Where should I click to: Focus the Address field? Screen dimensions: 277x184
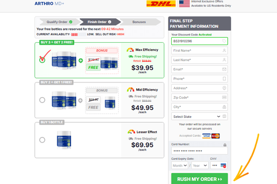pyautogui.click(x=199, y=88)
